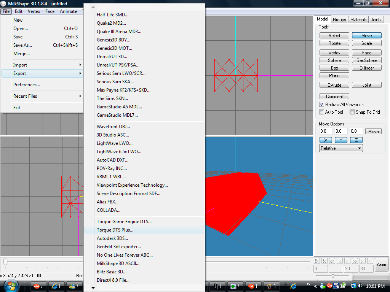Choose Autodesk 3DS export
This screenshot has width=390, height=292.
[x=144, y=238]
